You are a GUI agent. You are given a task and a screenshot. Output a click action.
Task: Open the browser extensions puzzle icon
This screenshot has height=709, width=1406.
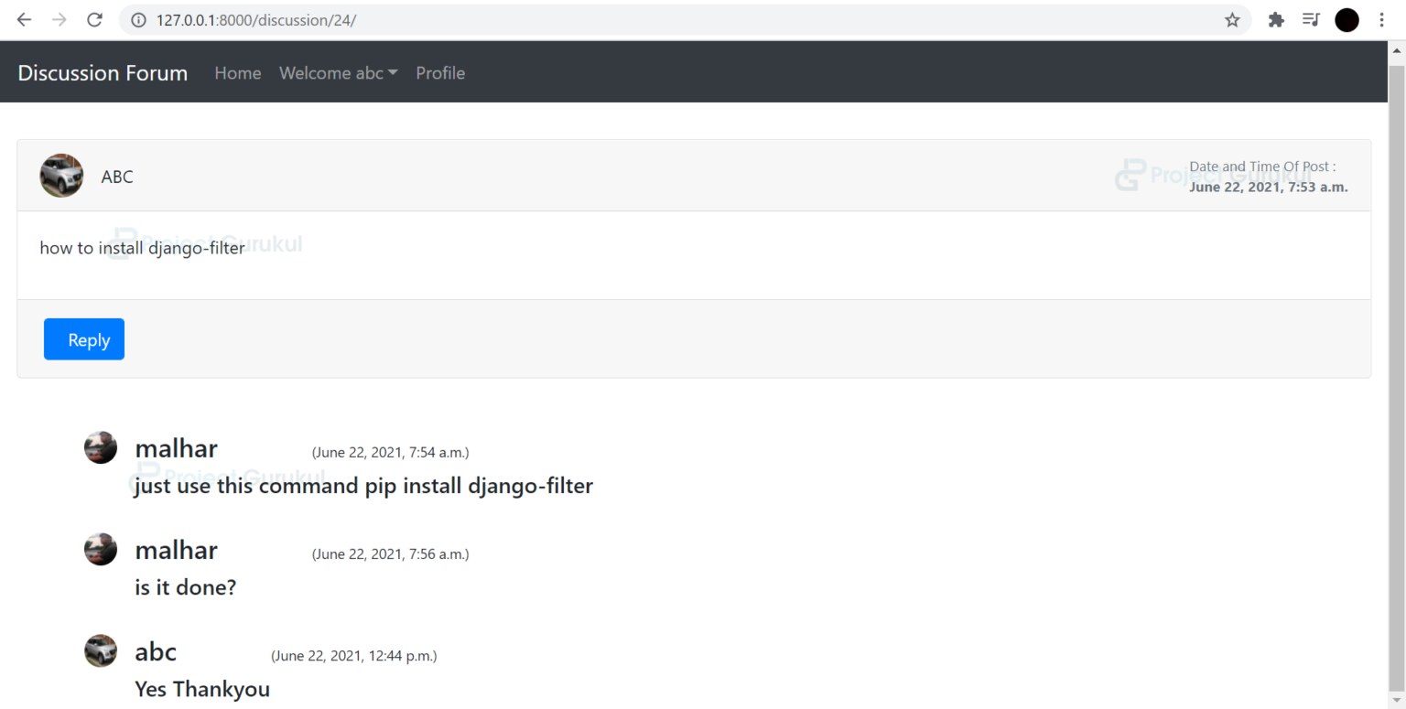1276,19
